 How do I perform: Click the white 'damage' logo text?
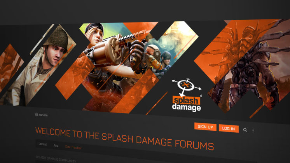click(187, 108)
